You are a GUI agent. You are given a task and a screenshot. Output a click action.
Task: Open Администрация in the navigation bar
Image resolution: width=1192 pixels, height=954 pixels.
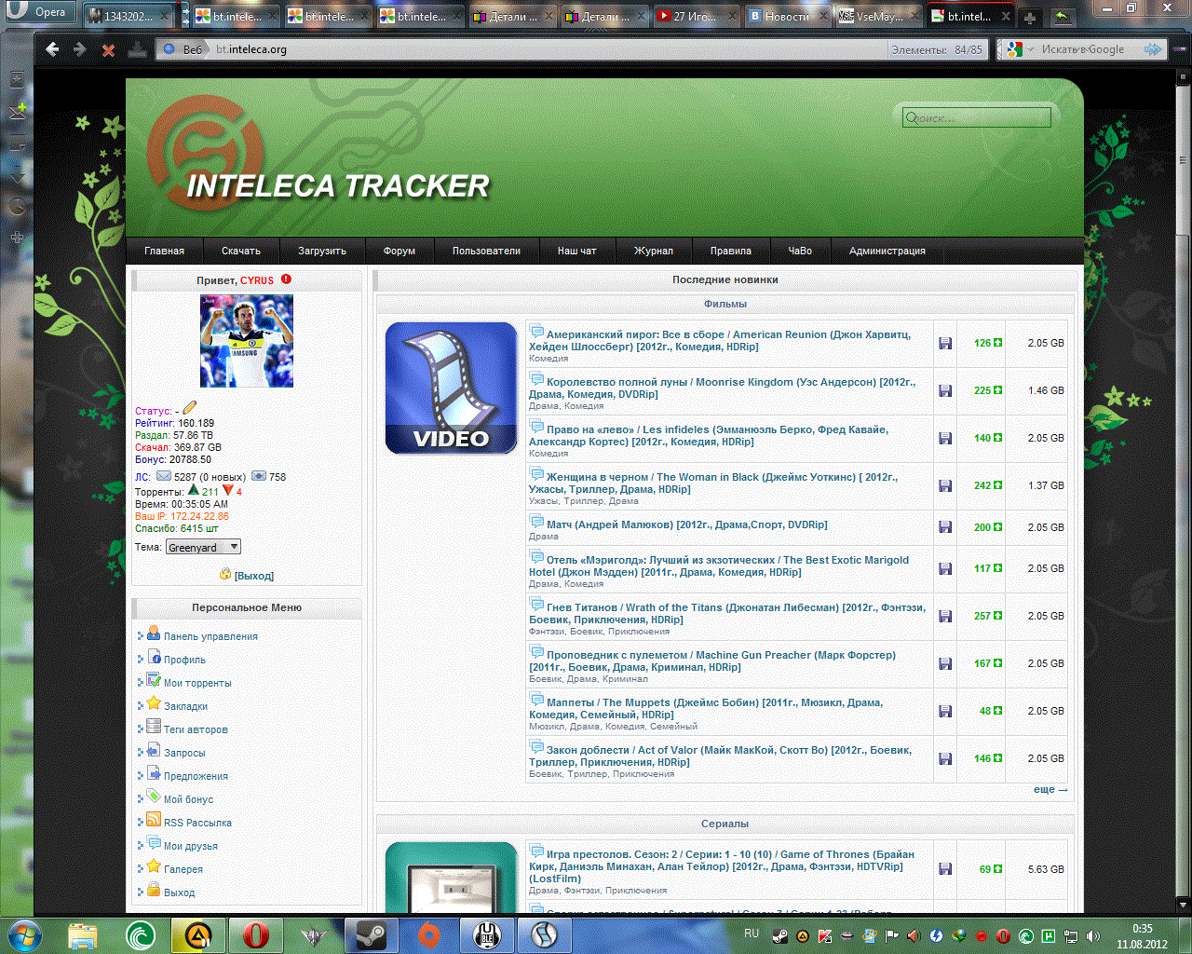[887, 251]
